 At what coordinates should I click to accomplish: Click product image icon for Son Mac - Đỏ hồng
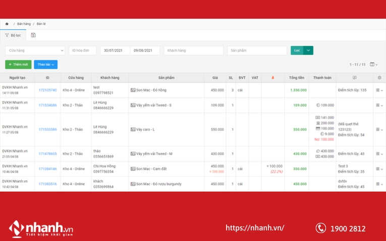(x=133, y=90)
